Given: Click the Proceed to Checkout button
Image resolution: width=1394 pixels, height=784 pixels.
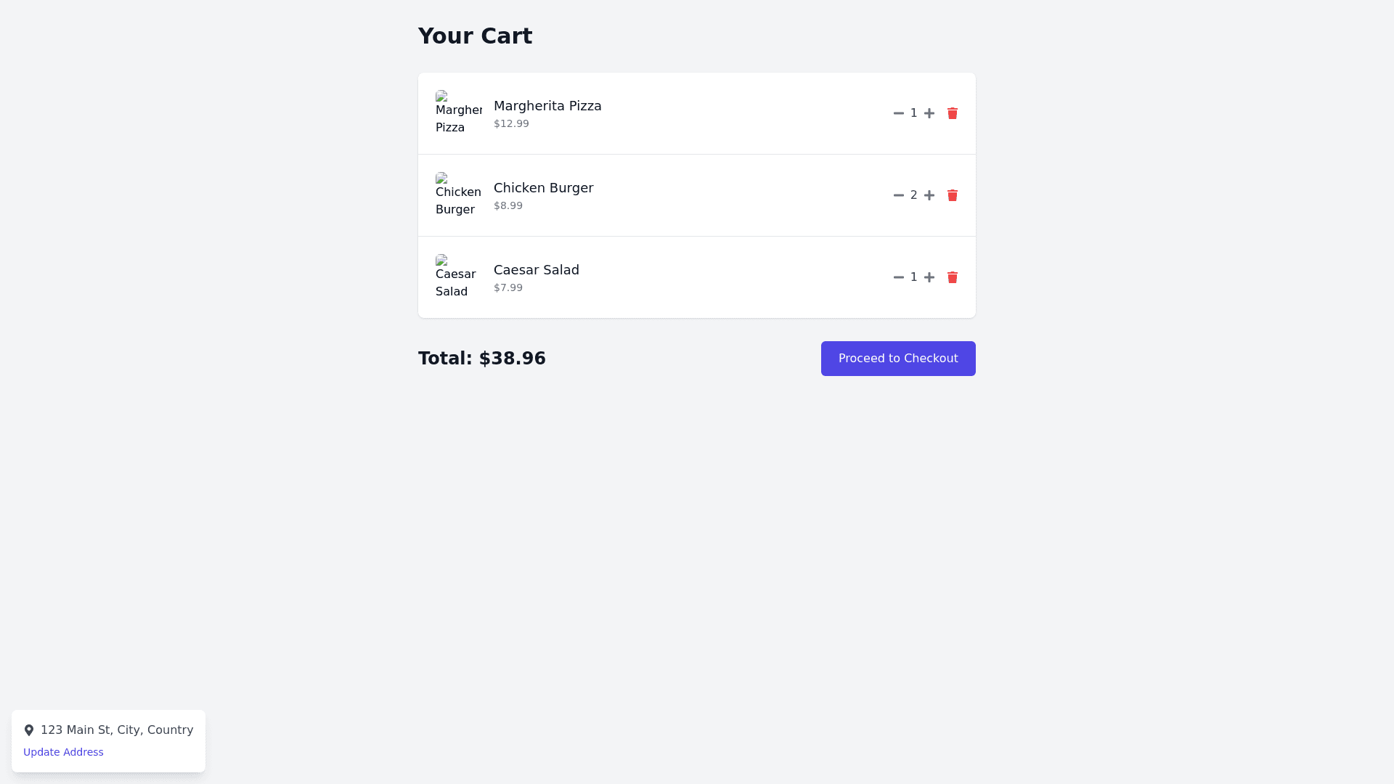Looking at the screenshot, I should 898,359.
